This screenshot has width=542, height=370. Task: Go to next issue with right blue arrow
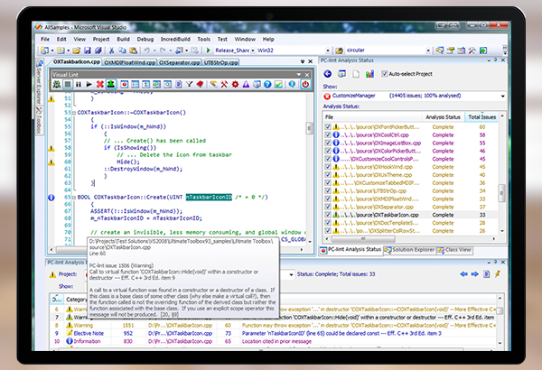click(474, 274)
